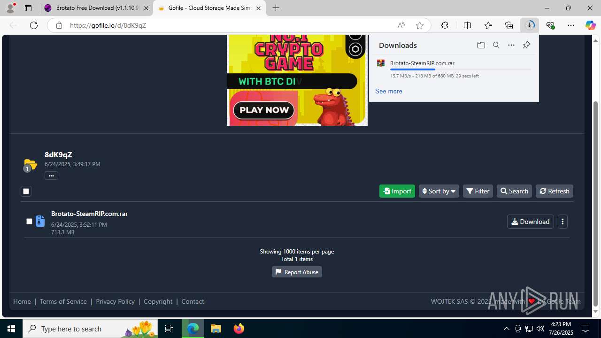Show hidden system tray icons

(x=506, y=329)
